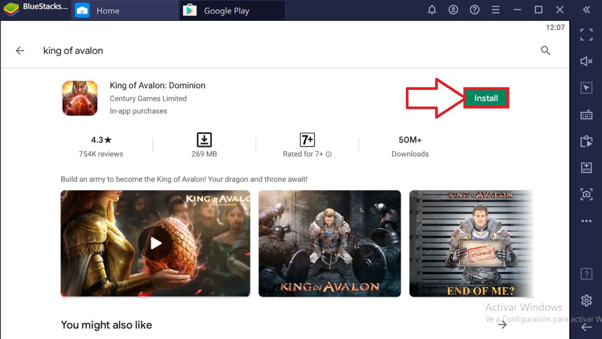Click the 754K reviews text
The height and width of the screenshot is (339, 602).
[x=101, y=154]
